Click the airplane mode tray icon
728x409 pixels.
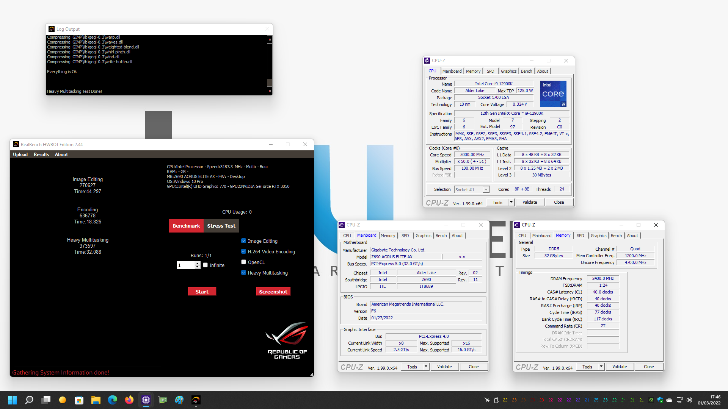point(487,400)
